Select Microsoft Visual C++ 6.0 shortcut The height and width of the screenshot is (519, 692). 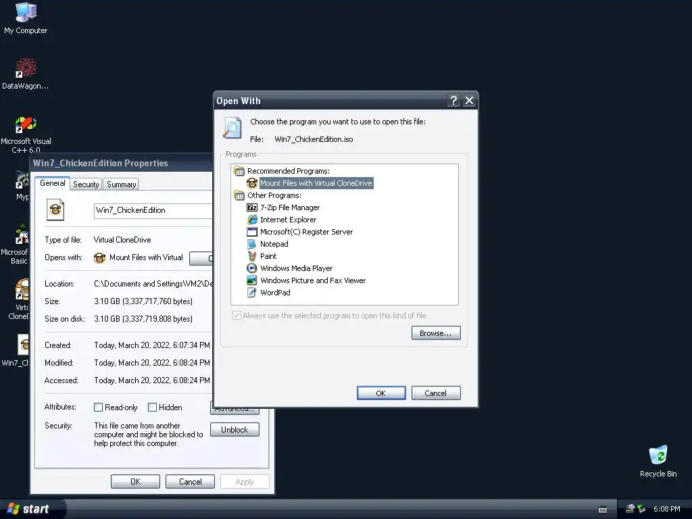click(26, 134)
